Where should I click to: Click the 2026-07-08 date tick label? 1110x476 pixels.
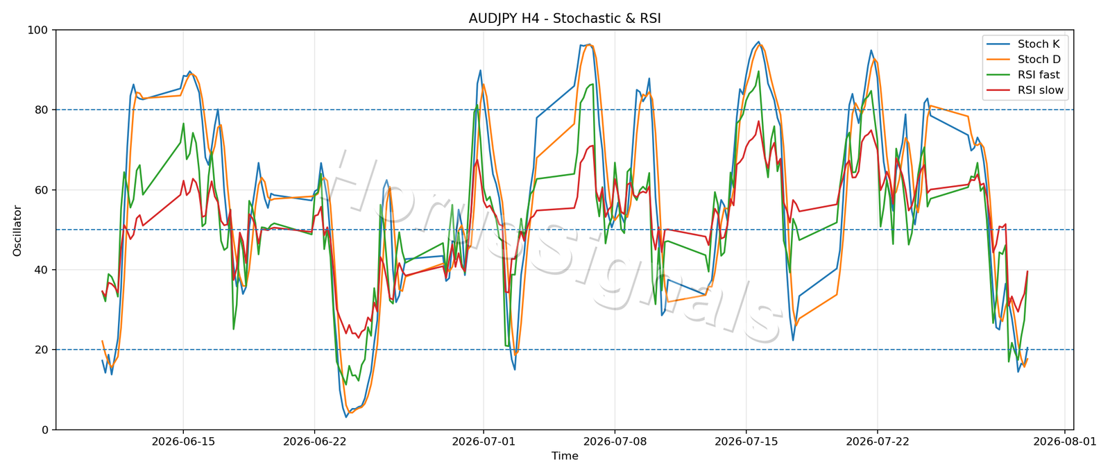click(x=614, y=441)
